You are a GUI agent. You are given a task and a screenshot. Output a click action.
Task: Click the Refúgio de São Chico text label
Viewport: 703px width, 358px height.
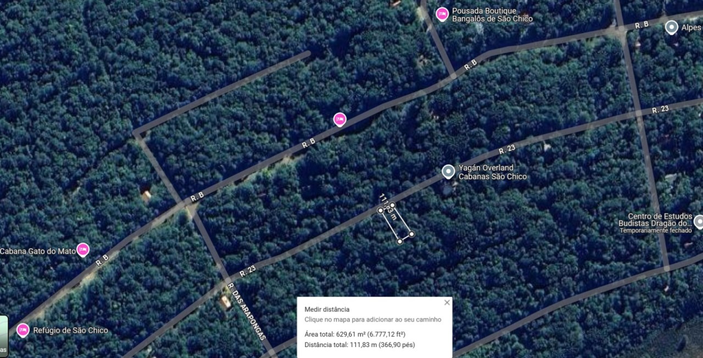[70, 331]
